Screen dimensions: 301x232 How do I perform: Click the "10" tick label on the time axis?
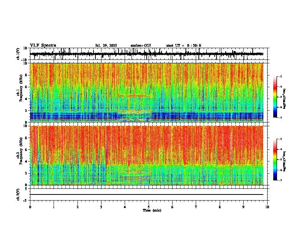coord(267,207)
